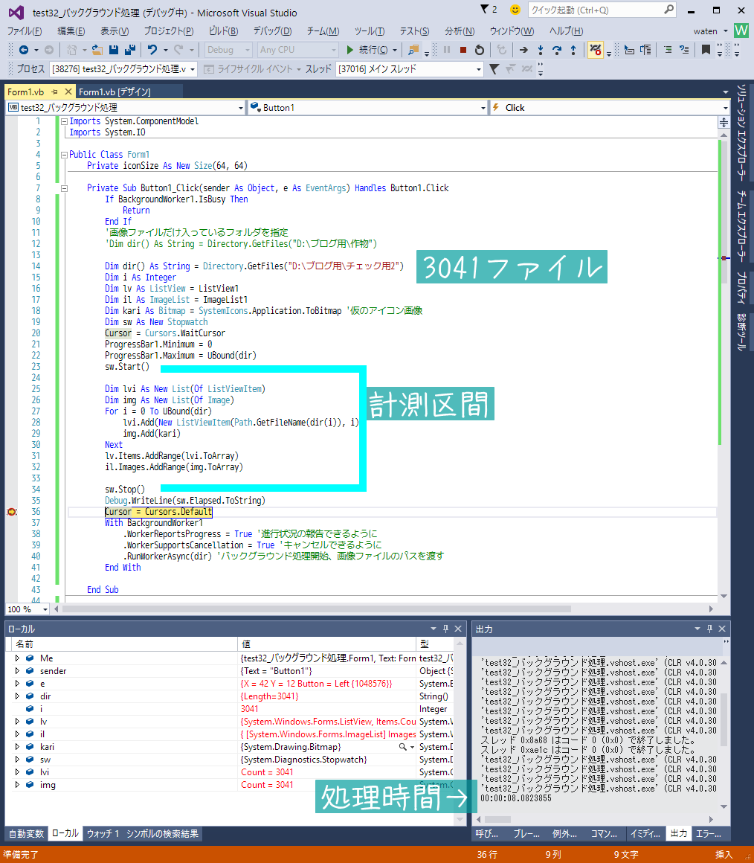Viewport: 754px width, 863px height.
Task: Unpin the Form1.vb document tab
Action: (x=54, y=92)
